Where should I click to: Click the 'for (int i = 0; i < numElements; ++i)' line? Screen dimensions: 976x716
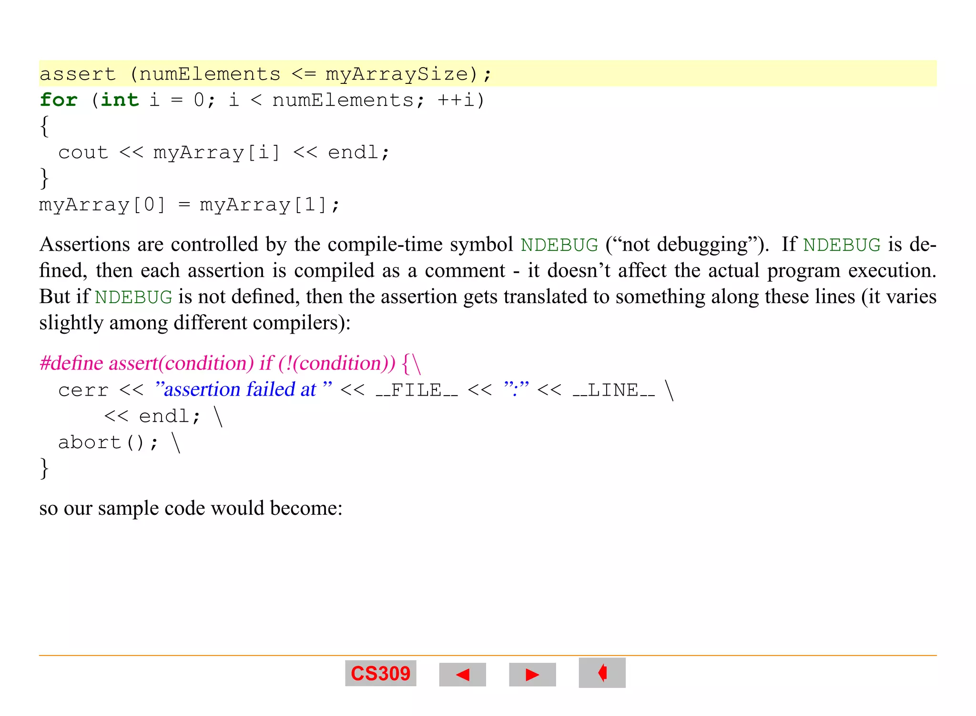(x=262, y=100)
